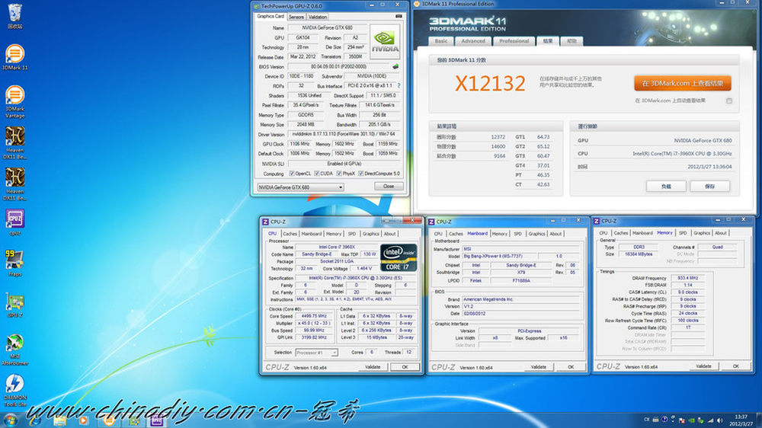
Task: Open Action Center flag in system tray
Action: tap(682, 420)
